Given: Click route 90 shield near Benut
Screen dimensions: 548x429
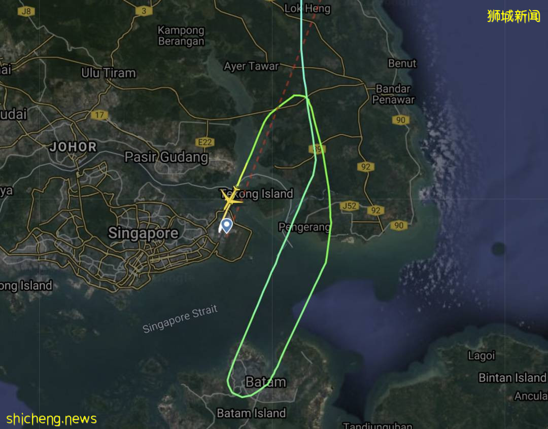Looking at the screenshot, I should tap(400, 120).
